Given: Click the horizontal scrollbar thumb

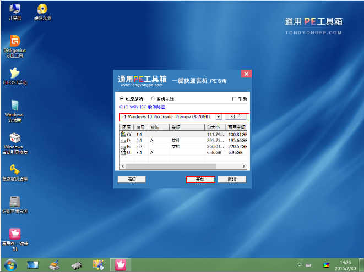Looking at the screenshot, I should 171,166.
